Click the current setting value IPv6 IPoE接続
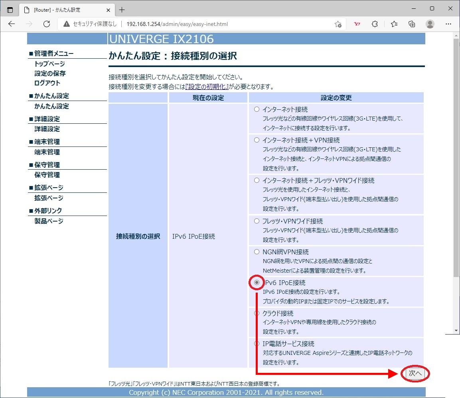 point(193,236)
